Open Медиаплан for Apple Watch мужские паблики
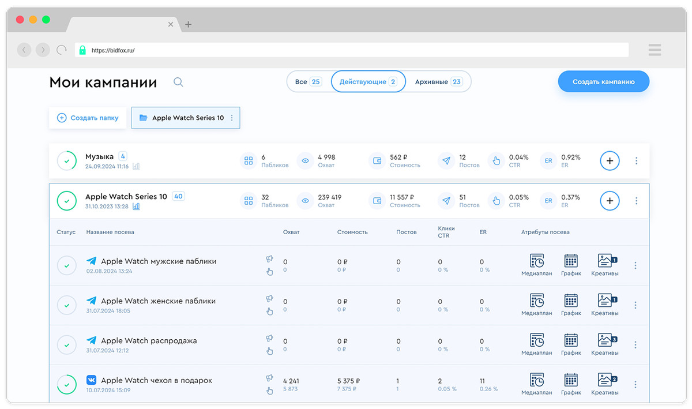This screenshot has width=692, height=409. point(536,265)
